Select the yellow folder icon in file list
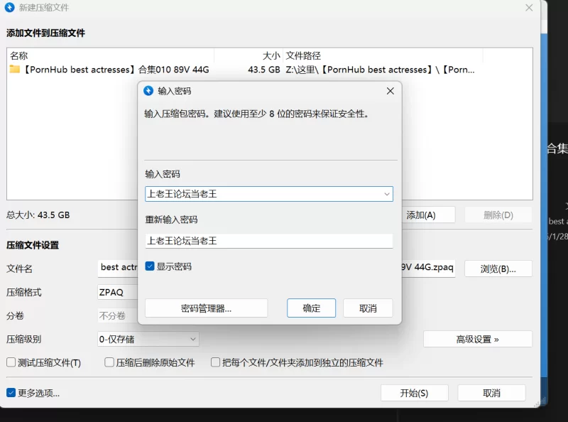The width and height of the screenshot is (568, 422). 14,69
